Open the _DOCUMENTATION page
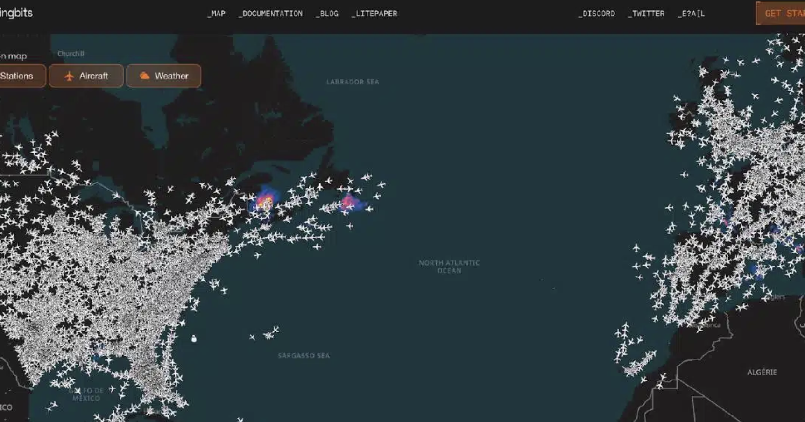Image resolution: width=805 pixels, height=422 pixels. 270,14
